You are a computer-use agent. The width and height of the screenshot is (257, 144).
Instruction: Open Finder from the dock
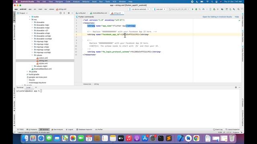click(25, 138)
